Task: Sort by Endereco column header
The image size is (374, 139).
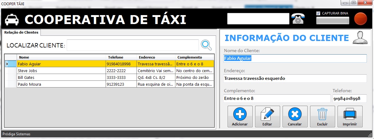Action: coord(156,57)
